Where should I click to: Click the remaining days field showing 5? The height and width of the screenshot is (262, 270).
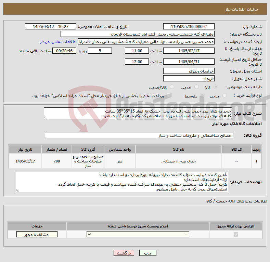[x=100, y=51]
